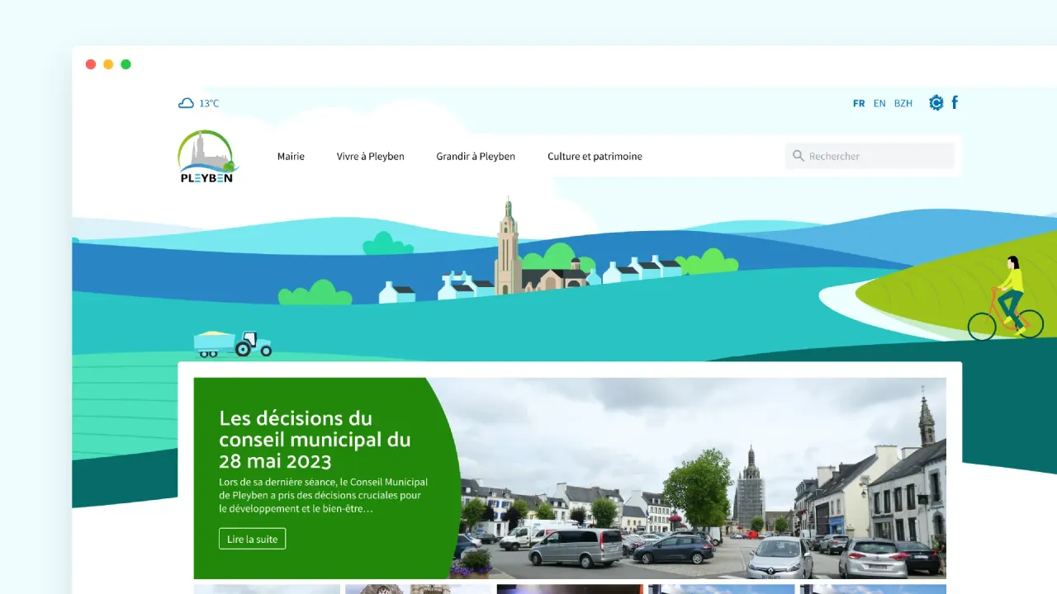Expand the Vivre à Pleyben menu
This screenshot has width=1057, height=594.
point(370,156)
